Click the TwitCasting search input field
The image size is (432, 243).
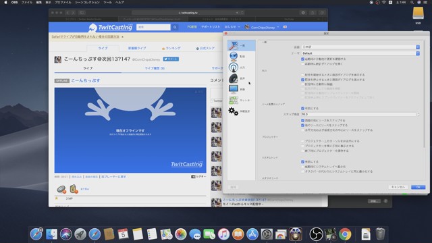click(153, 27)
